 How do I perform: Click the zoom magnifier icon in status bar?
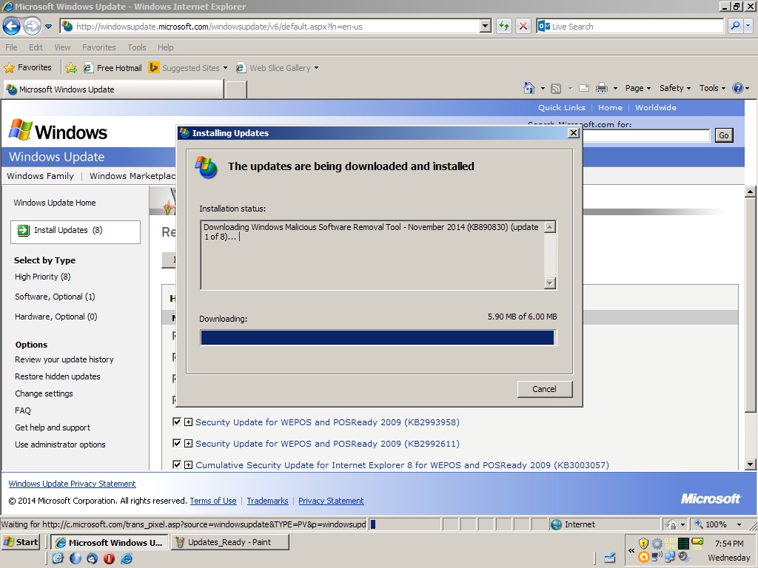coord(699,524)
